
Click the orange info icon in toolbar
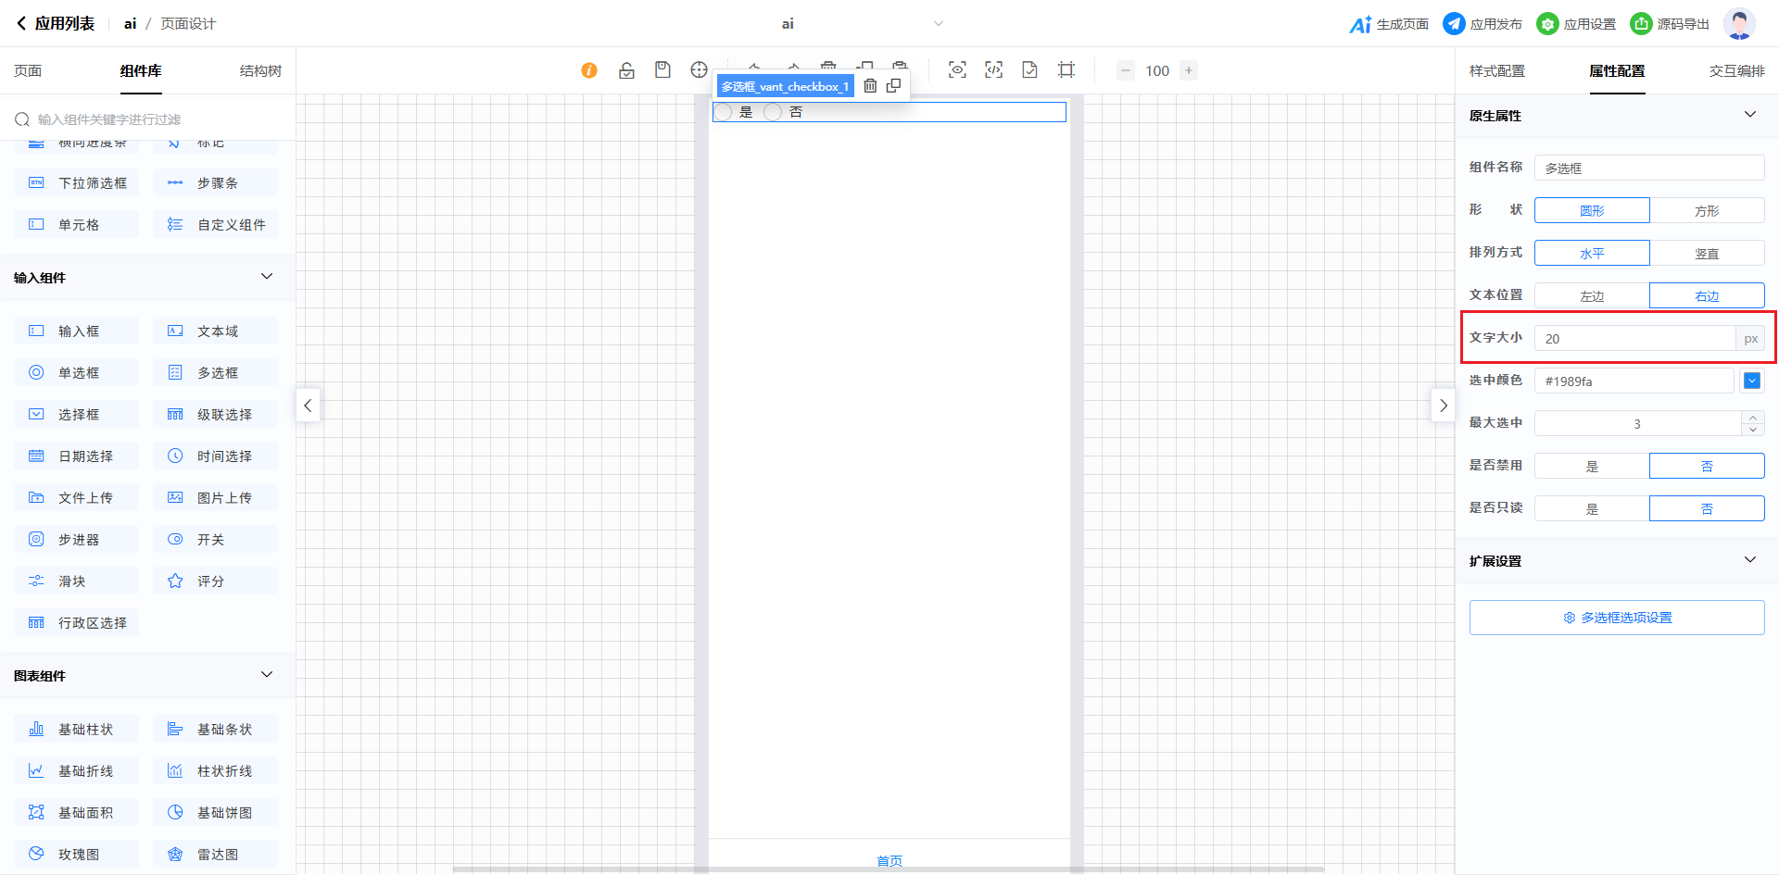(x=589, y=70)
